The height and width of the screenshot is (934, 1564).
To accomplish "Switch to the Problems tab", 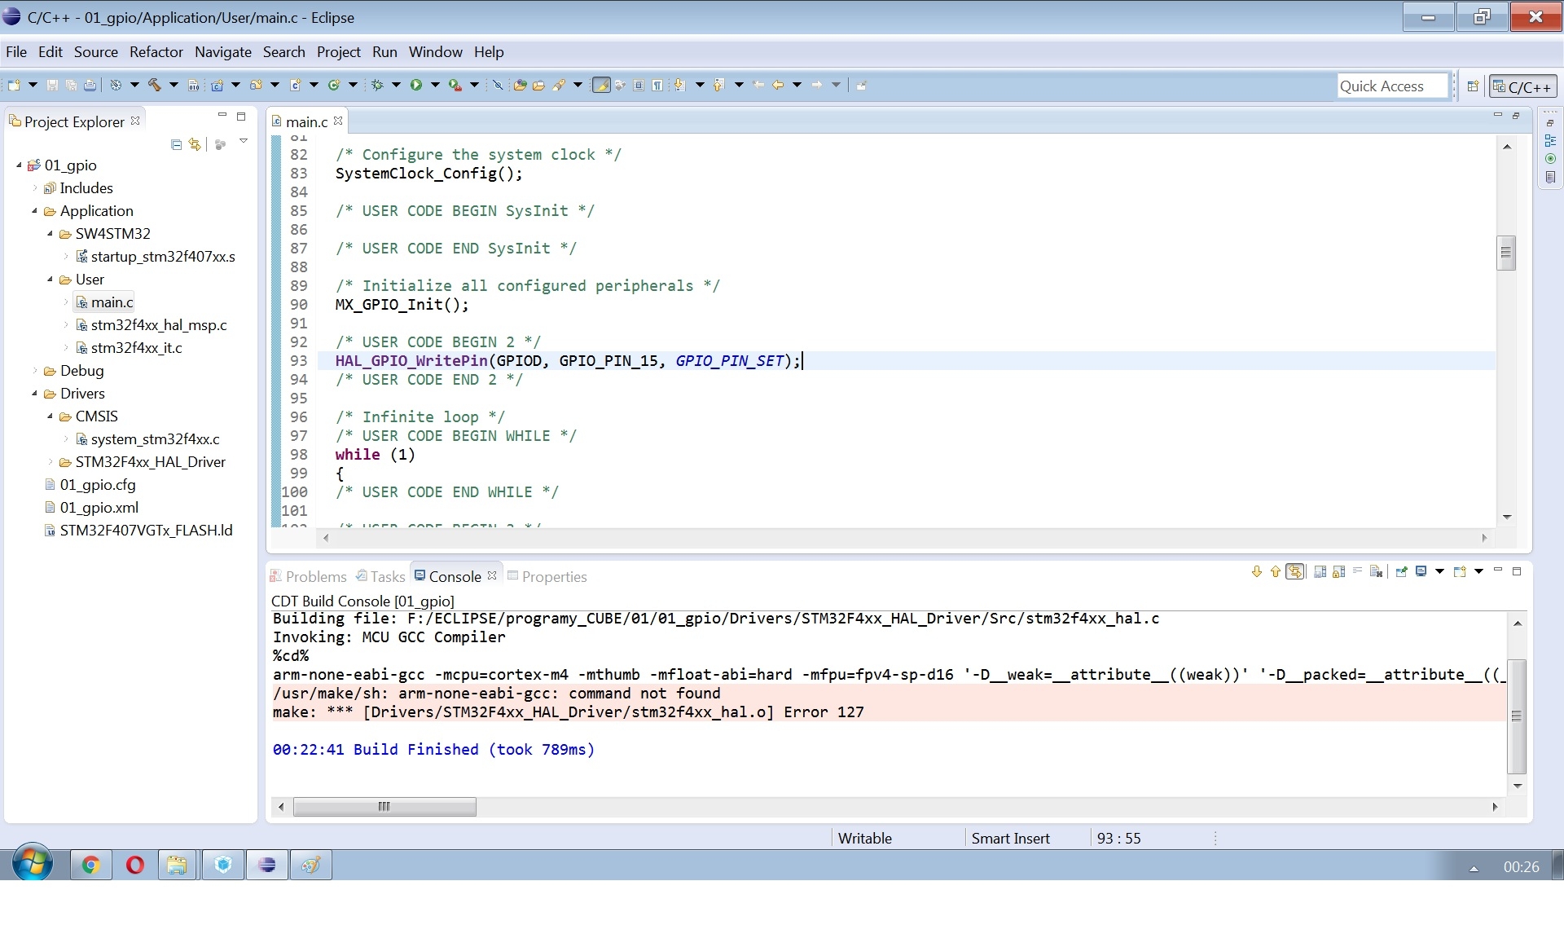I will click(309, 576).
